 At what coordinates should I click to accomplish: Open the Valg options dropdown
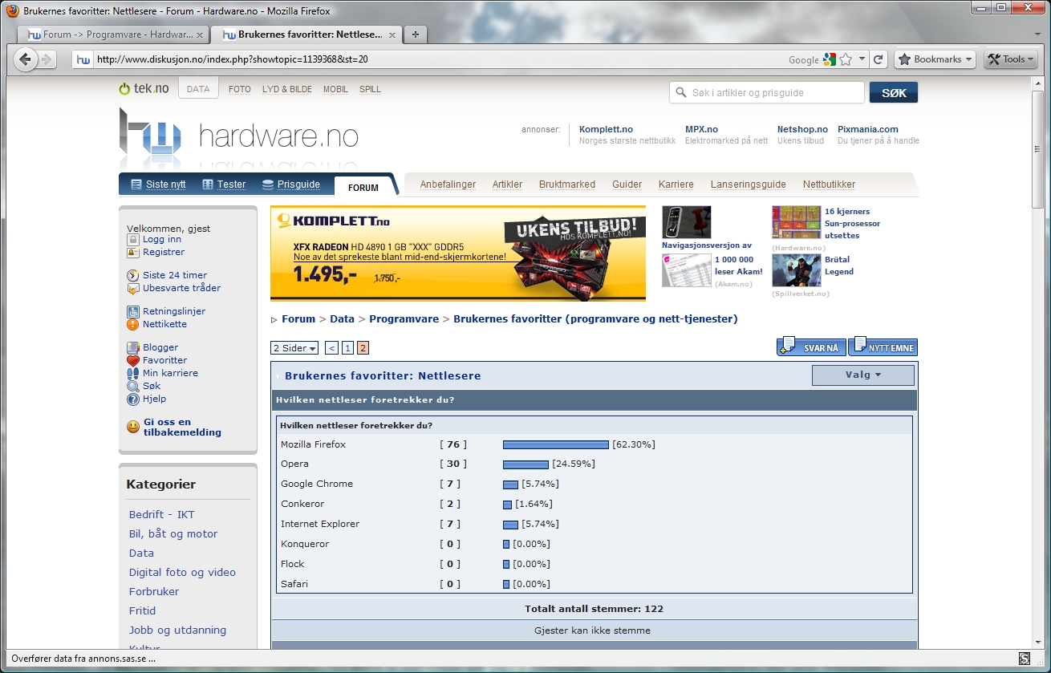(862, 375)
